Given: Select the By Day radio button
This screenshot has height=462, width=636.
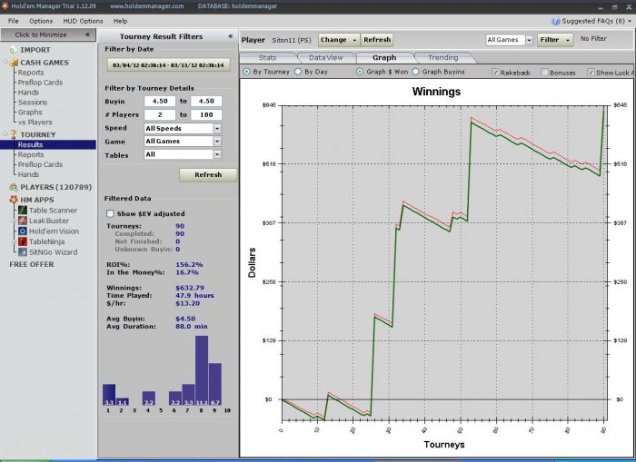Looking at the screenshot, I should click(x=299, y=71).
